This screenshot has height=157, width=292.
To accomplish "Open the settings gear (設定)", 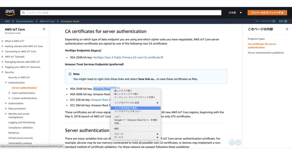I will (x=283, y=21).
